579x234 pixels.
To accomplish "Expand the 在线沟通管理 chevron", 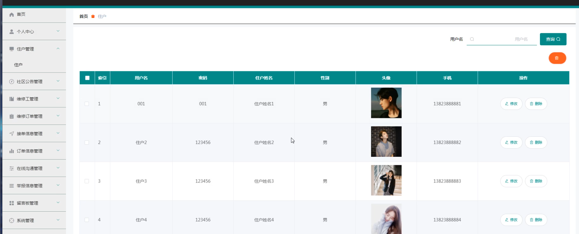I will (x=58, y=168).
